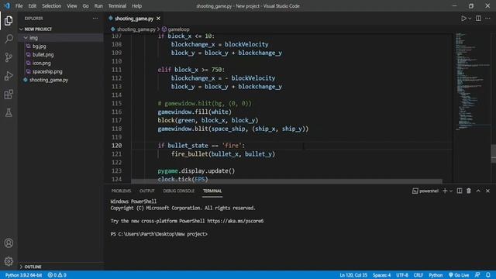Collapse the NEW PROJECT folder section

(60, 29)
